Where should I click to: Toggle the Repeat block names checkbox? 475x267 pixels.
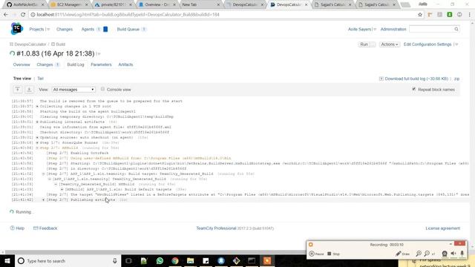coord(414,89)
